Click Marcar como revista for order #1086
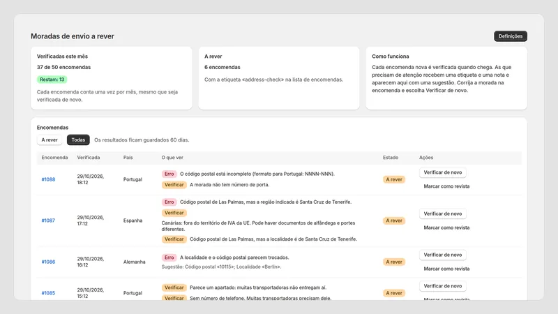The width and height of the screenshot is (558, 314). (x=446, y=269)
